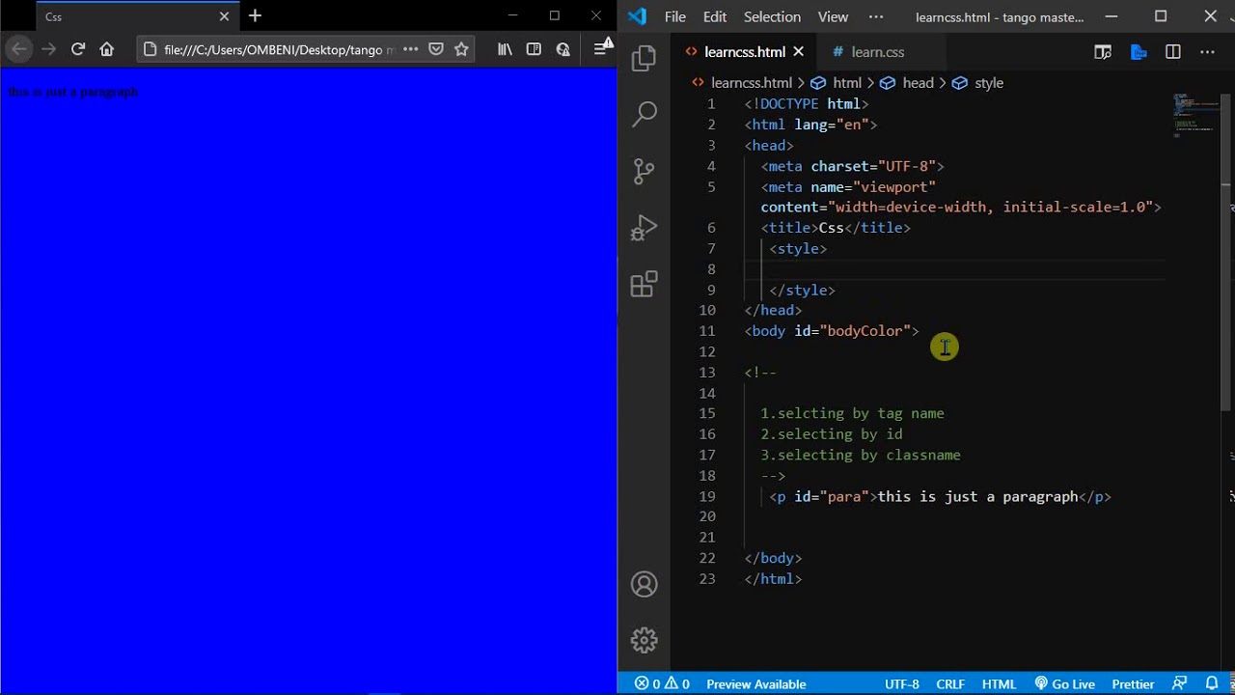
Task: Change line endings via CRLF
Action: pyautogui.click(x=950, y=683)
